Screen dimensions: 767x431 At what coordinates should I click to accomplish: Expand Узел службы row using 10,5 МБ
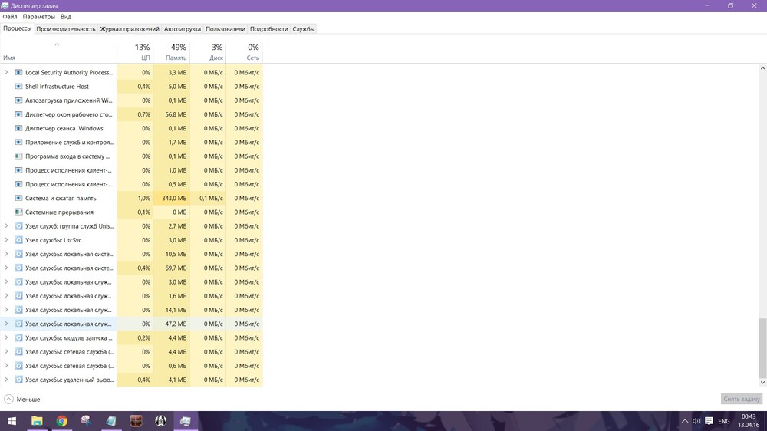6,254
